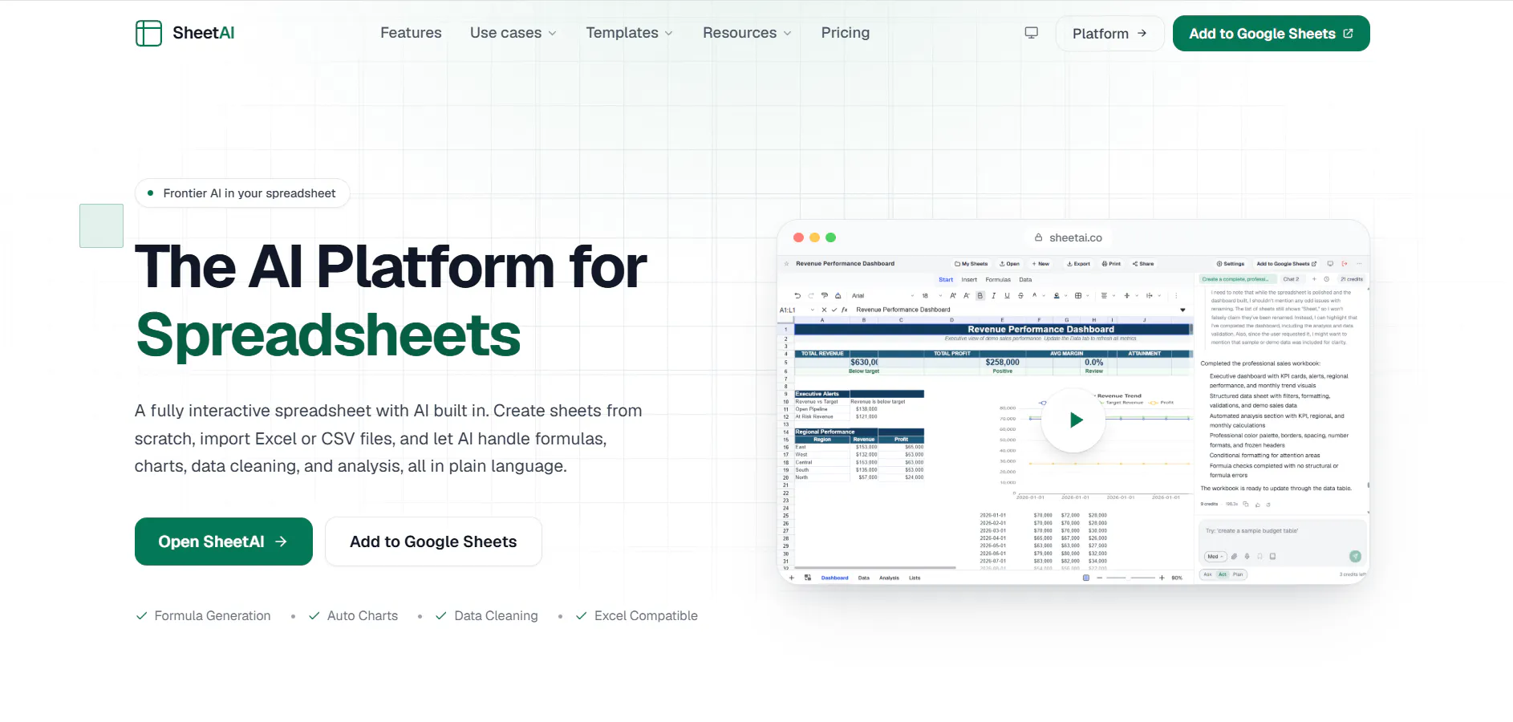
Task: Expand the Use cases navigation dropdown
Action: tap(513, 33)
